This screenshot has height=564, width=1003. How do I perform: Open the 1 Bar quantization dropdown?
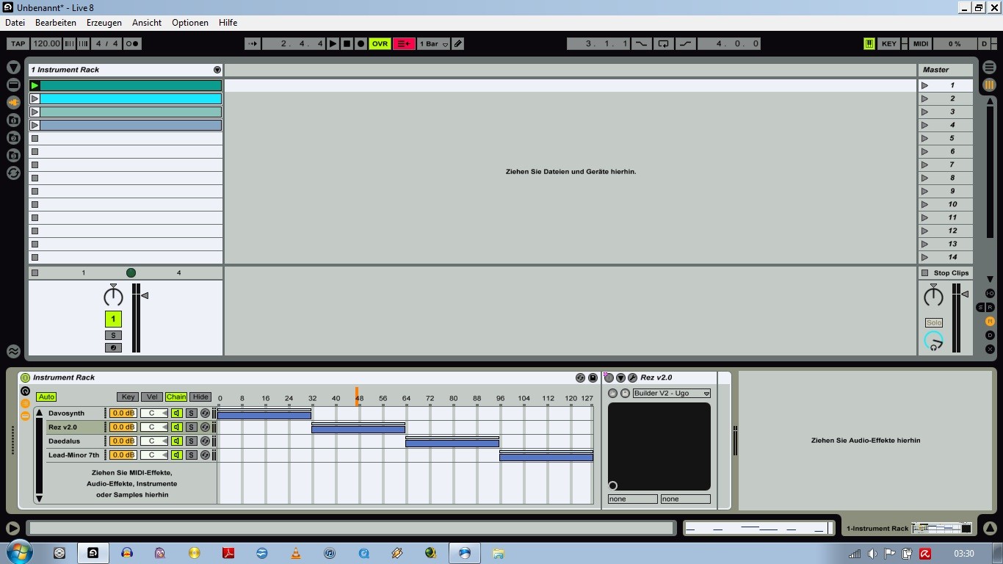[433, 44]
